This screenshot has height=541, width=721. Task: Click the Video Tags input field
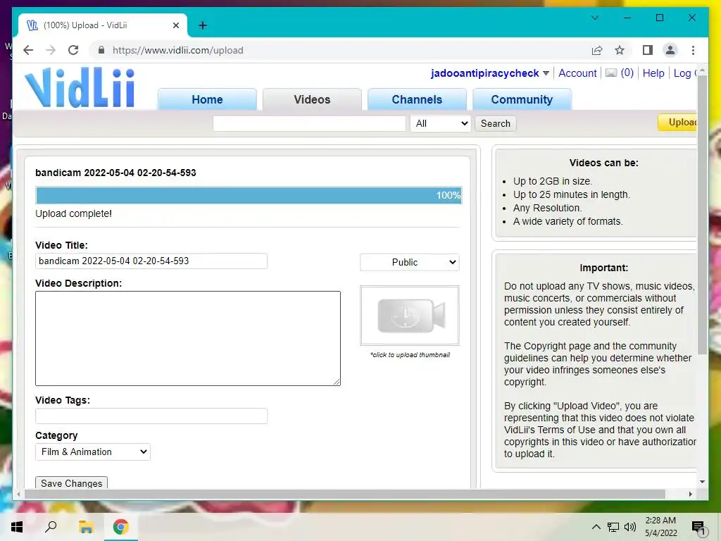(151, 416)
